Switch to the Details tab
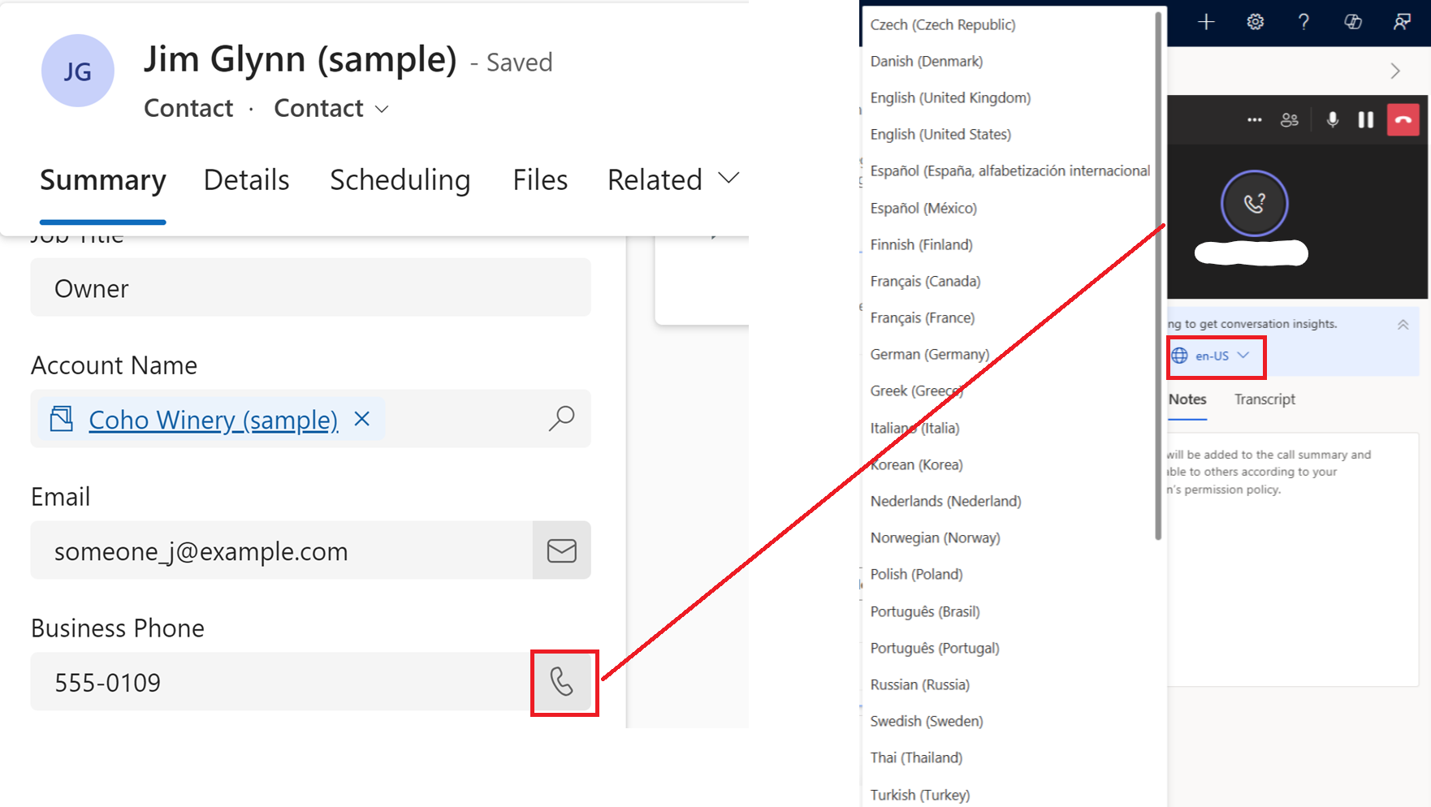Screen dimensions: 1431x807 246,180
